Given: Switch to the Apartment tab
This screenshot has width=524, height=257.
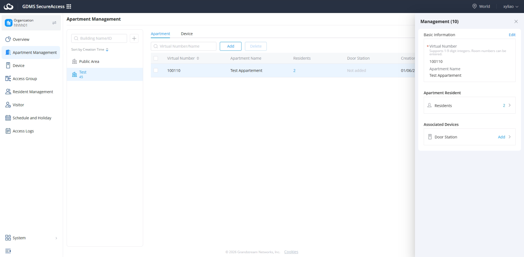Looking at the screenshot, I should point(160,34).
